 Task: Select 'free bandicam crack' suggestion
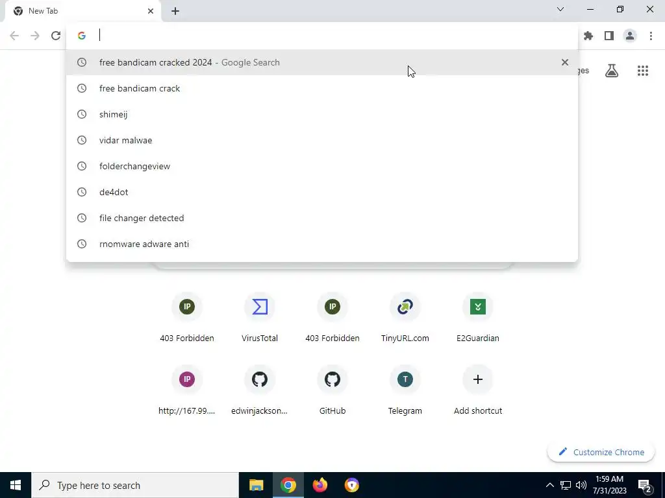click(322, 88)
